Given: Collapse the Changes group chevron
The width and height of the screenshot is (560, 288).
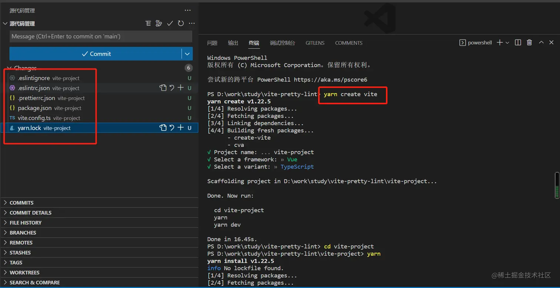Looking at the screenshot, I should [x=9, y=68].
